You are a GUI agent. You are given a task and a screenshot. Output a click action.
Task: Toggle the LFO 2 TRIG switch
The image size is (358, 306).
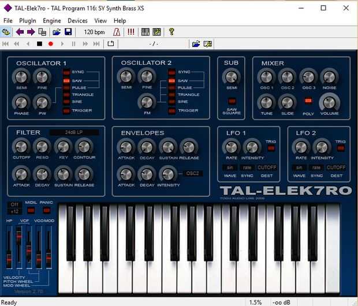pos(341,148)
